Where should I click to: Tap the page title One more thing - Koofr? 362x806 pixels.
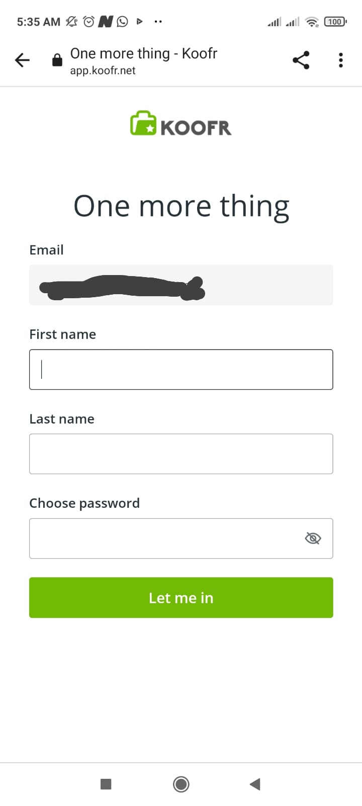pyautogui.click(x=144, y=53)
